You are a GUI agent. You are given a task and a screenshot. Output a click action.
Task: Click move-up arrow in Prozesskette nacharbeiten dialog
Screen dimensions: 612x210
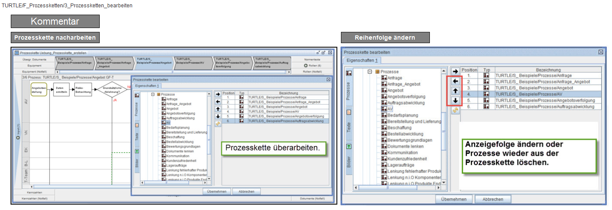(218, 109)
